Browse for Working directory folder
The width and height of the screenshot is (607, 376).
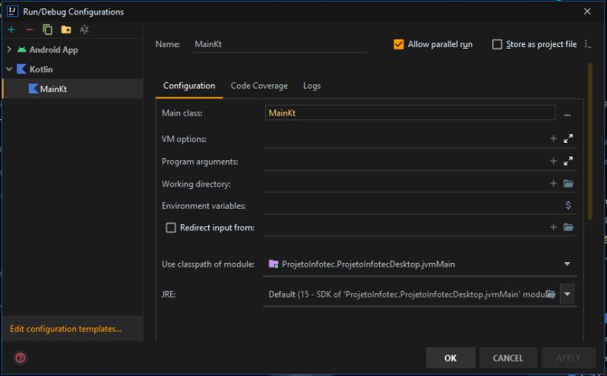point(568,184)
